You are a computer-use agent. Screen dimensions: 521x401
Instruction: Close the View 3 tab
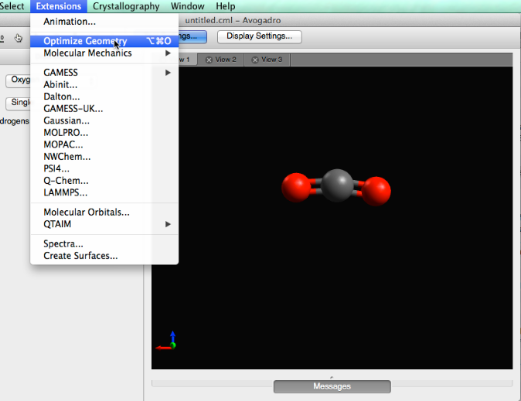coord(254,59)
